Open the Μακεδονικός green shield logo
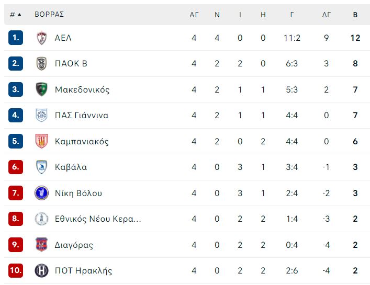This screenshot has height=285, width=370. coord(41,89)
